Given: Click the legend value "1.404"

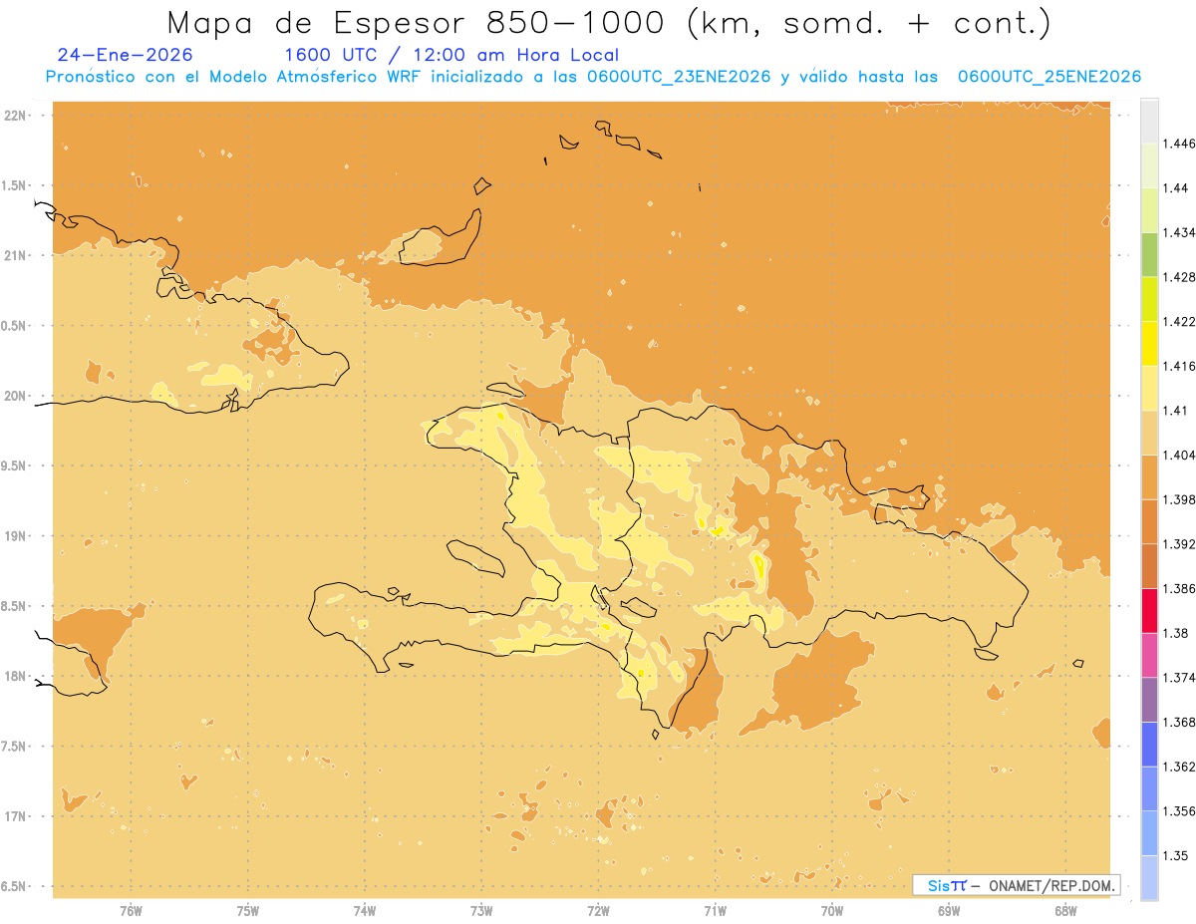Looking at the screenshot, I should (1178, 455).
